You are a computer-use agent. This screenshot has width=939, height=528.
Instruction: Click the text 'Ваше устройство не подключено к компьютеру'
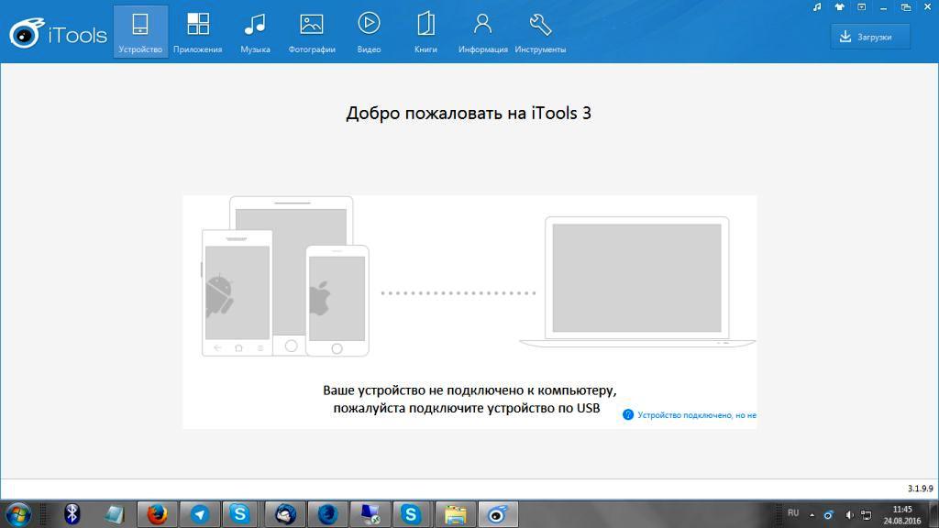coord(469,390)
